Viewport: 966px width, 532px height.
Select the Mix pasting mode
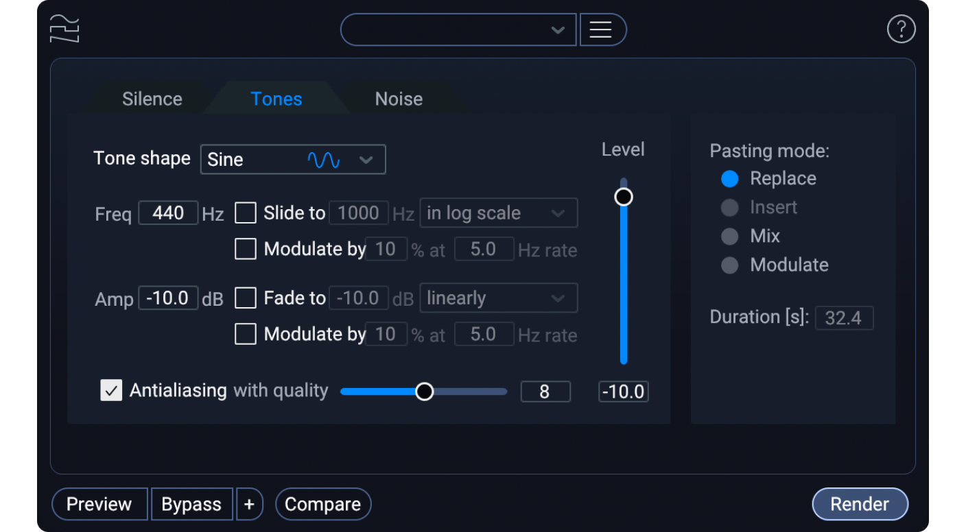[730, 237]
